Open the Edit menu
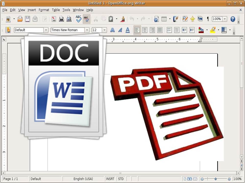245x183 pixels. (13, 10)
